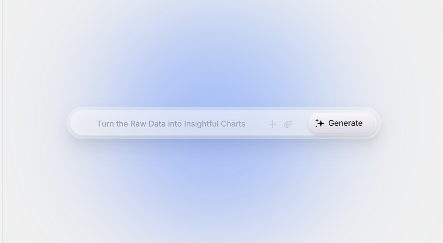443x243 pixels.
Task: Start chart generation with Generate
Action: (x=342, y=123)
